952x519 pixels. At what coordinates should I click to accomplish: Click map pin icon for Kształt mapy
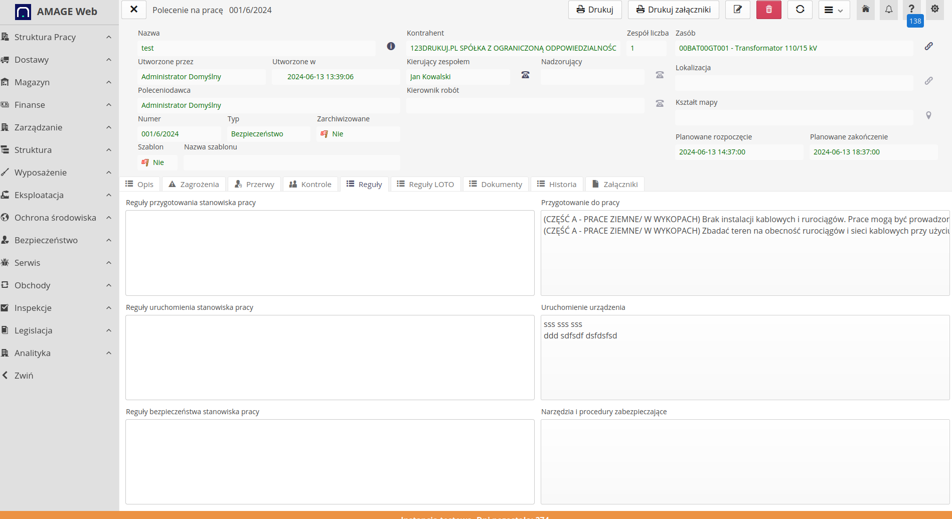[928, 115]
